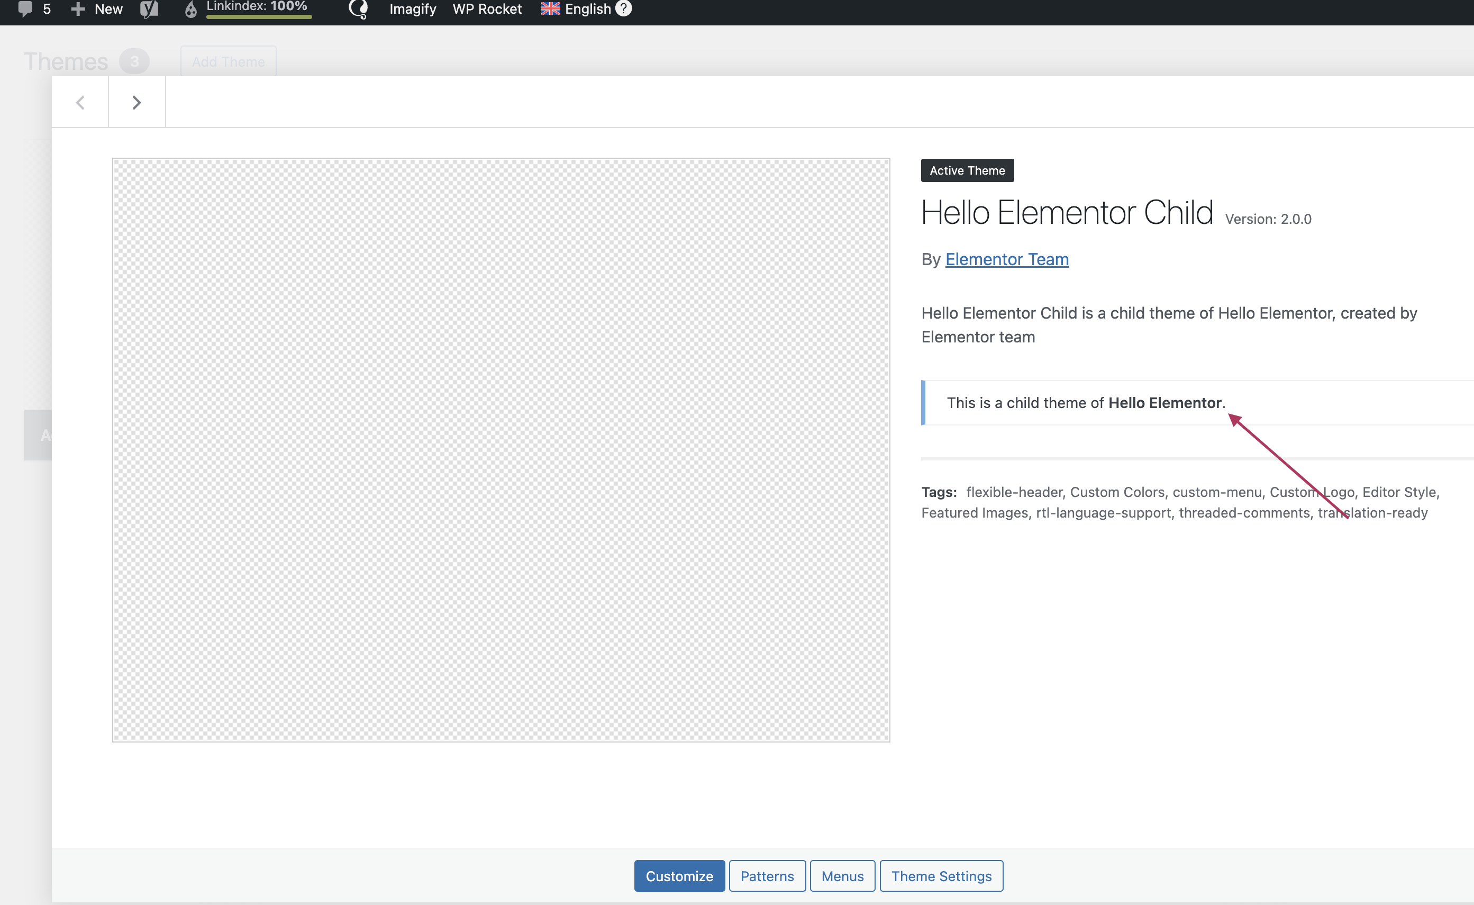Show the previous theme with left chevron

[80, 102]
